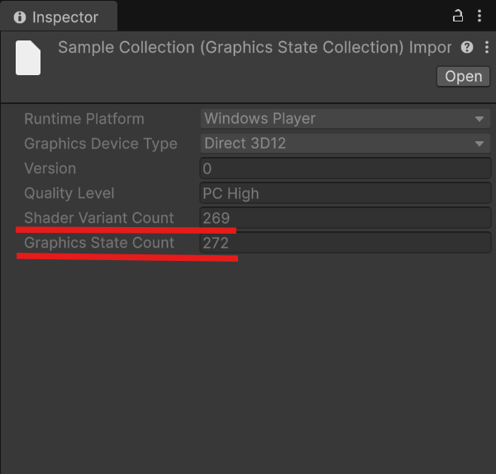This screenshot has height=474, width=496.
Task: Open the Inspector tab bar three-dot menu
Action: pos(479,16)
